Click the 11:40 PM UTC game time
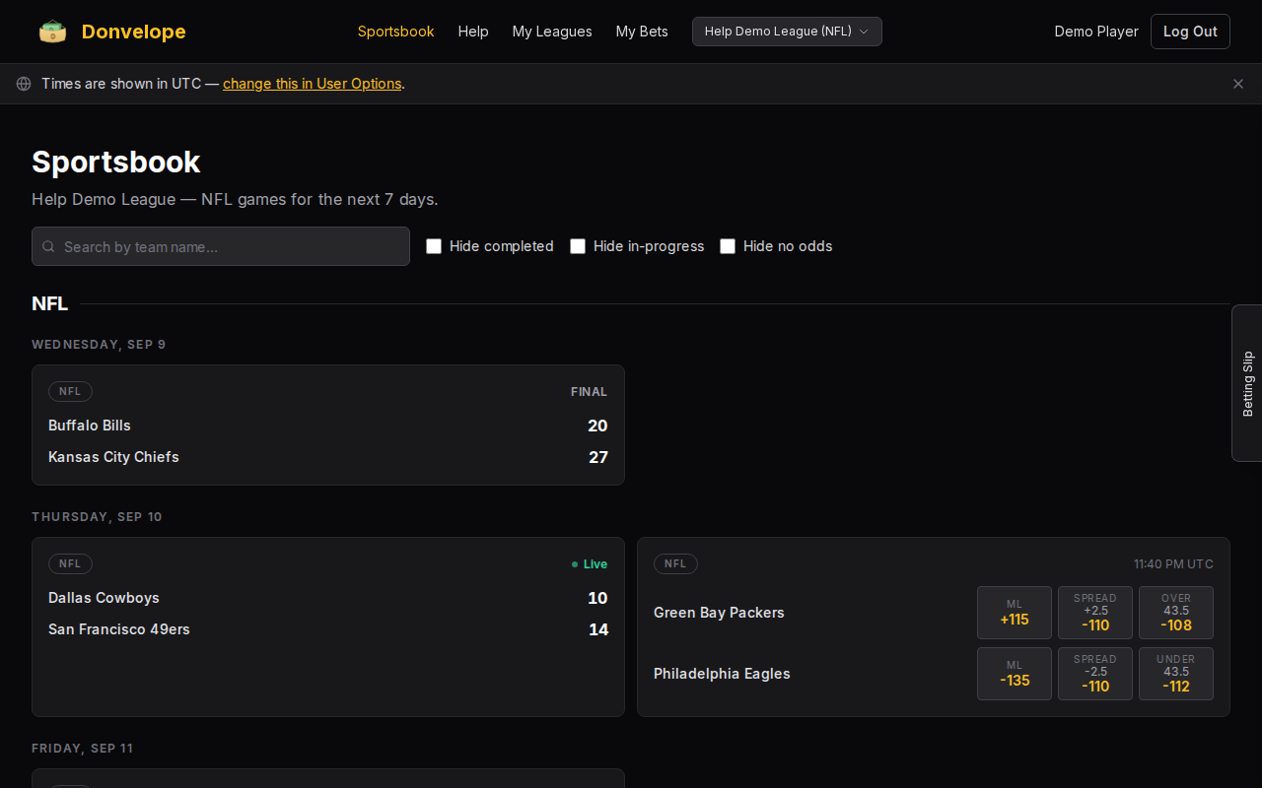This screenshot has height=788, width=1262. (1173, 564)
